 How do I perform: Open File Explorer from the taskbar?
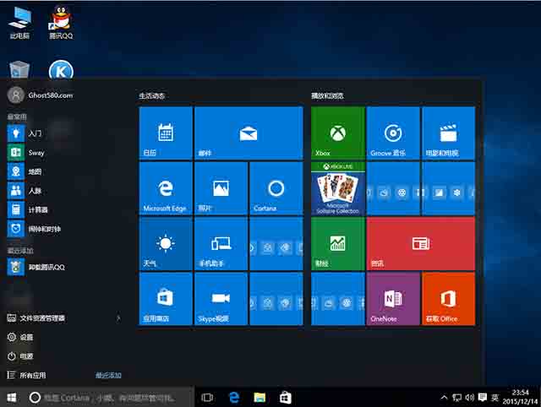click(x=260, y=398)
